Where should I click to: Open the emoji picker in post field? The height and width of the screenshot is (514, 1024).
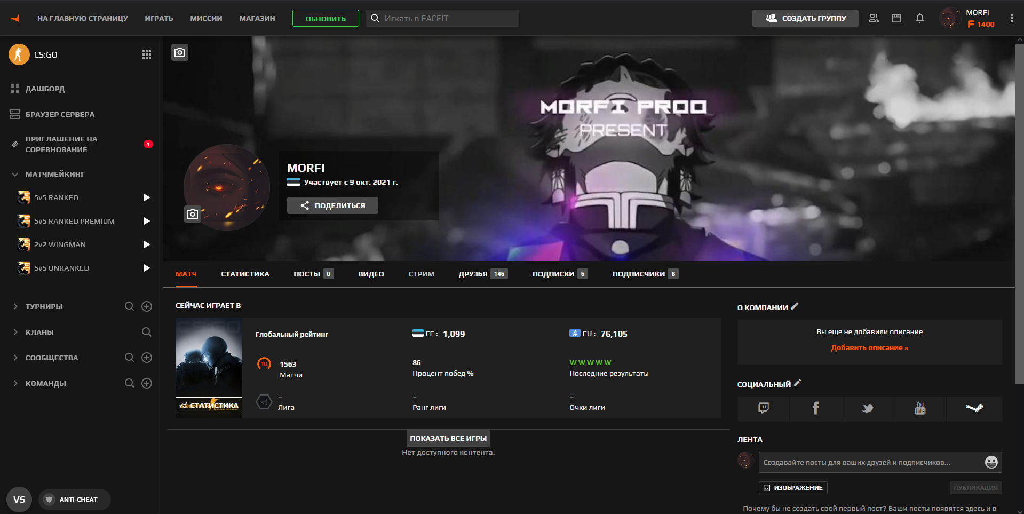tap(991, 462)
